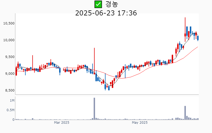Click the 9,500 price axis label
This screenshot has height=133, width=212.
(x=10, y=57)
